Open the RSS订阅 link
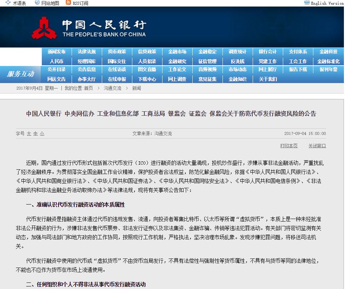Image resolution: width=345 pixels, height=289 pixels. [81, 3]
